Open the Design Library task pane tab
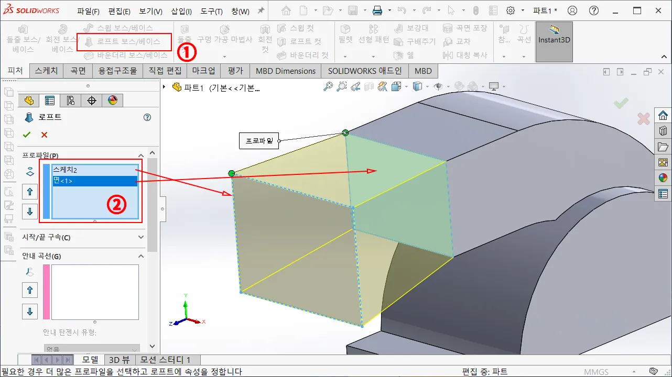This screenshot has width=672, height=377. click(663, 131)
